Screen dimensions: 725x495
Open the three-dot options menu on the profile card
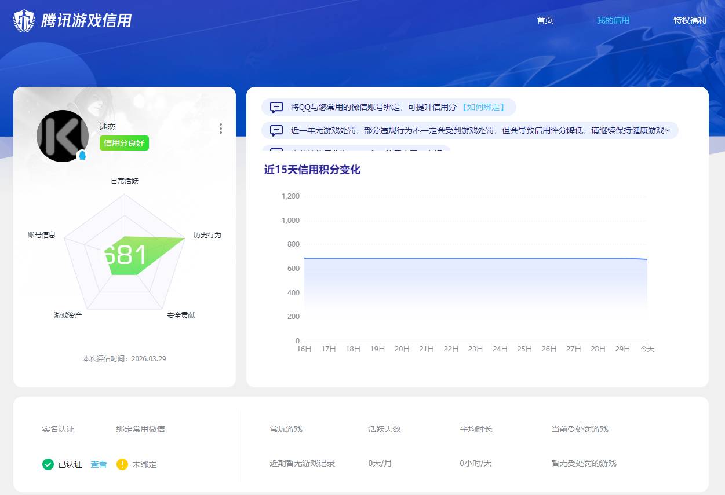coord(221,129)
